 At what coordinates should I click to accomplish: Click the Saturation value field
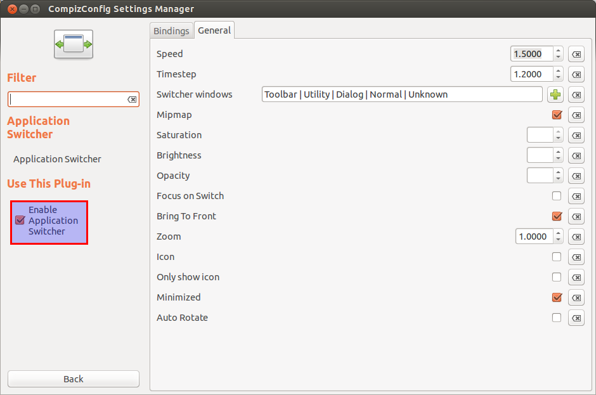(540, 135)
